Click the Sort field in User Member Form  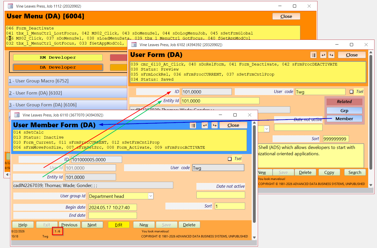click(x=230, y=206)
